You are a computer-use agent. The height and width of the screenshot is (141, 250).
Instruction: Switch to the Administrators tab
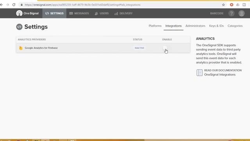tap(195, 26)
